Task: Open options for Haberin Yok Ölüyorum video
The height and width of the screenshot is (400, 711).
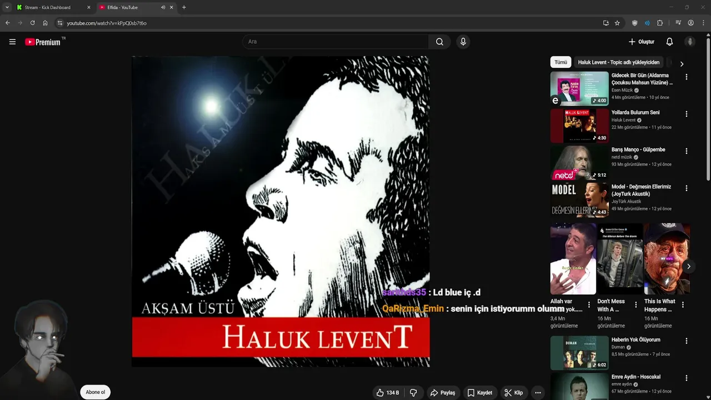Action: click(x=687, y=341)
